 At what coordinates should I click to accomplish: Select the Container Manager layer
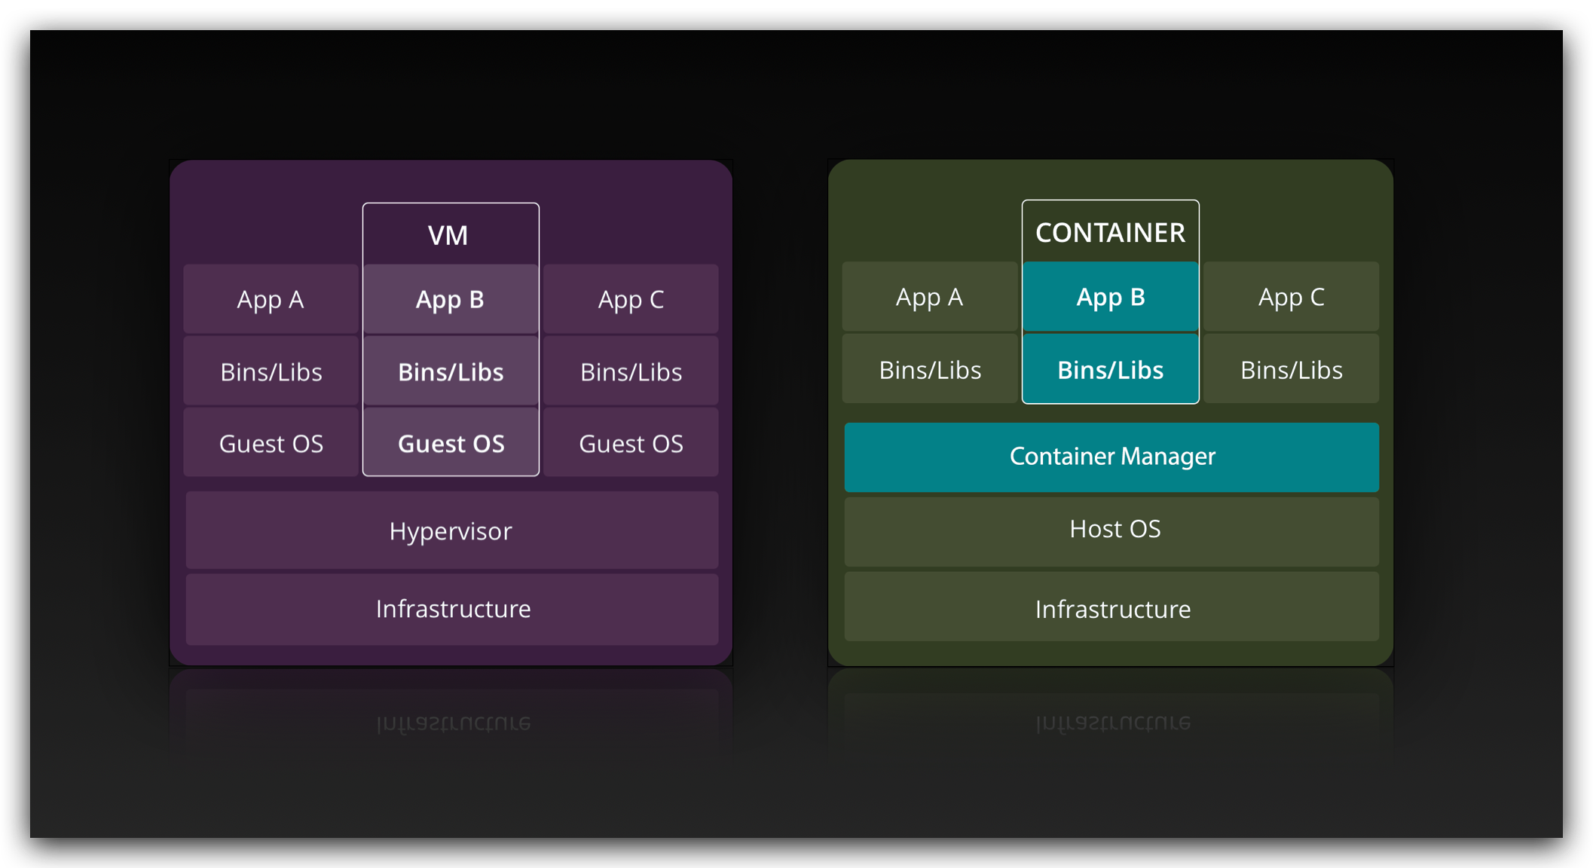point(1111,457)
